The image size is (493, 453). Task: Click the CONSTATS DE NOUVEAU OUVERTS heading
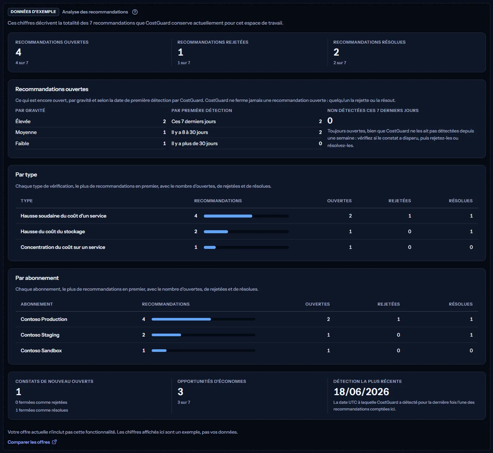pyautogui.click(x=54, y=381)
